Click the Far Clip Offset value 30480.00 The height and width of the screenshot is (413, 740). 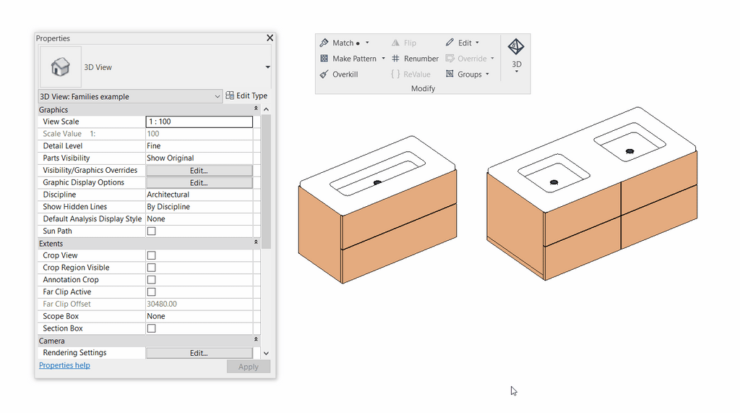tap(162, 305)
